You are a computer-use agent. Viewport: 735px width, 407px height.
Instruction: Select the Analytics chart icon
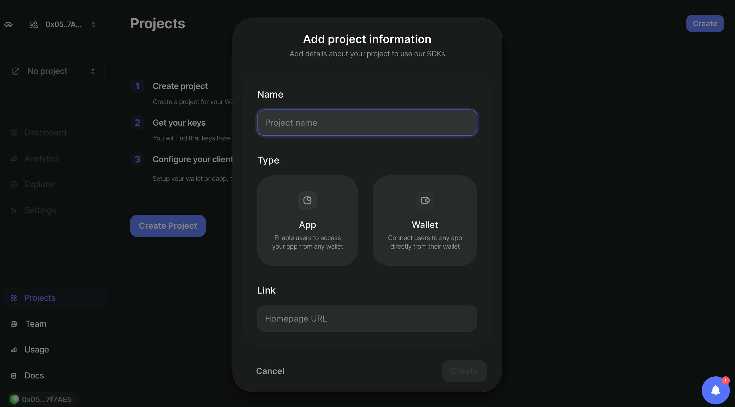tap(14, 159)
